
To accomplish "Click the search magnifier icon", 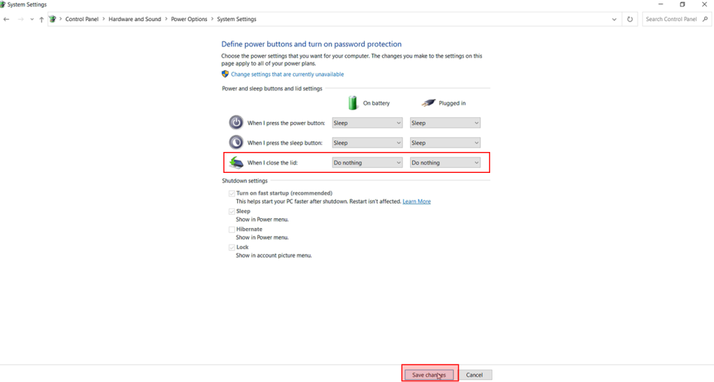I will click(x=704, y=20).
